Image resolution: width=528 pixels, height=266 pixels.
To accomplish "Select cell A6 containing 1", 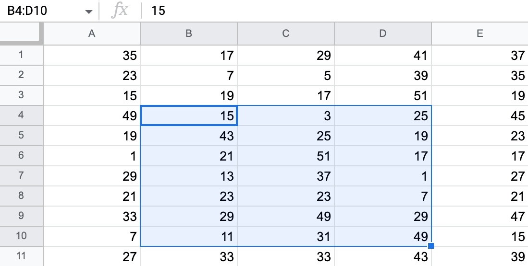I will 92,156.
